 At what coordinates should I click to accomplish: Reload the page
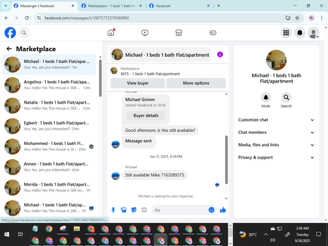click(27, 18)
